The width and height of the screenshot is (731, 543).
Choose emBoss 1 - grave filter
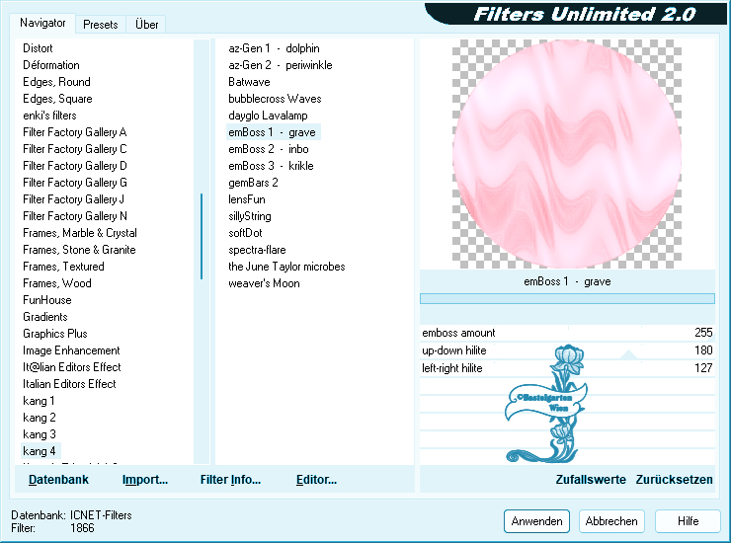point(272,132)
